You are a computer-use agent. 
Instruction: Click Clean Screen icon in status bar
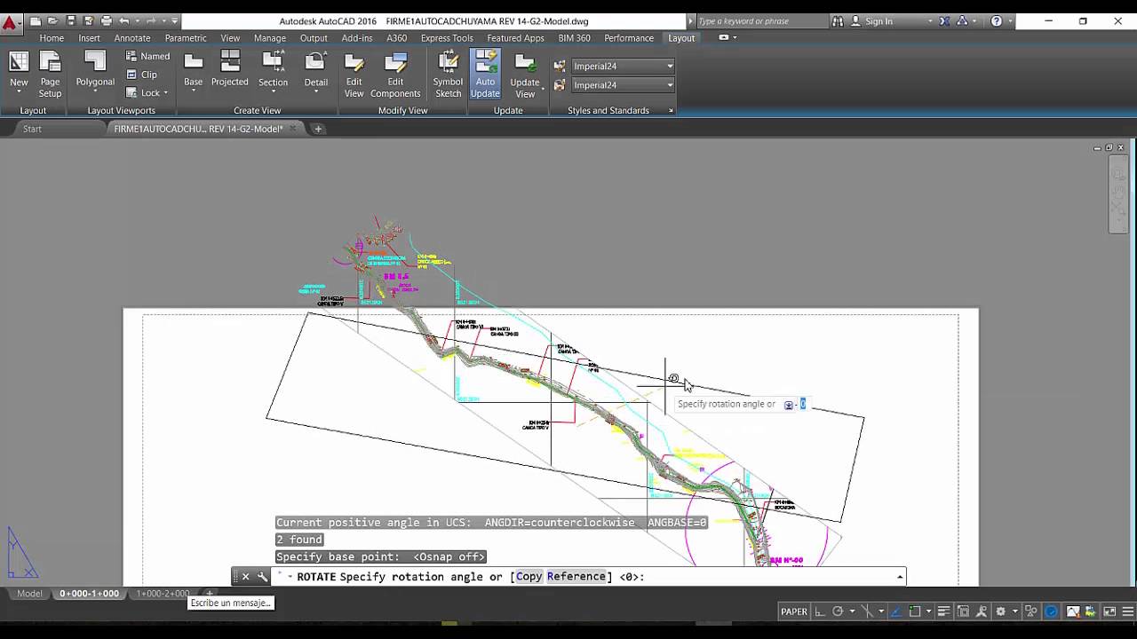(x=1109, y=611)
